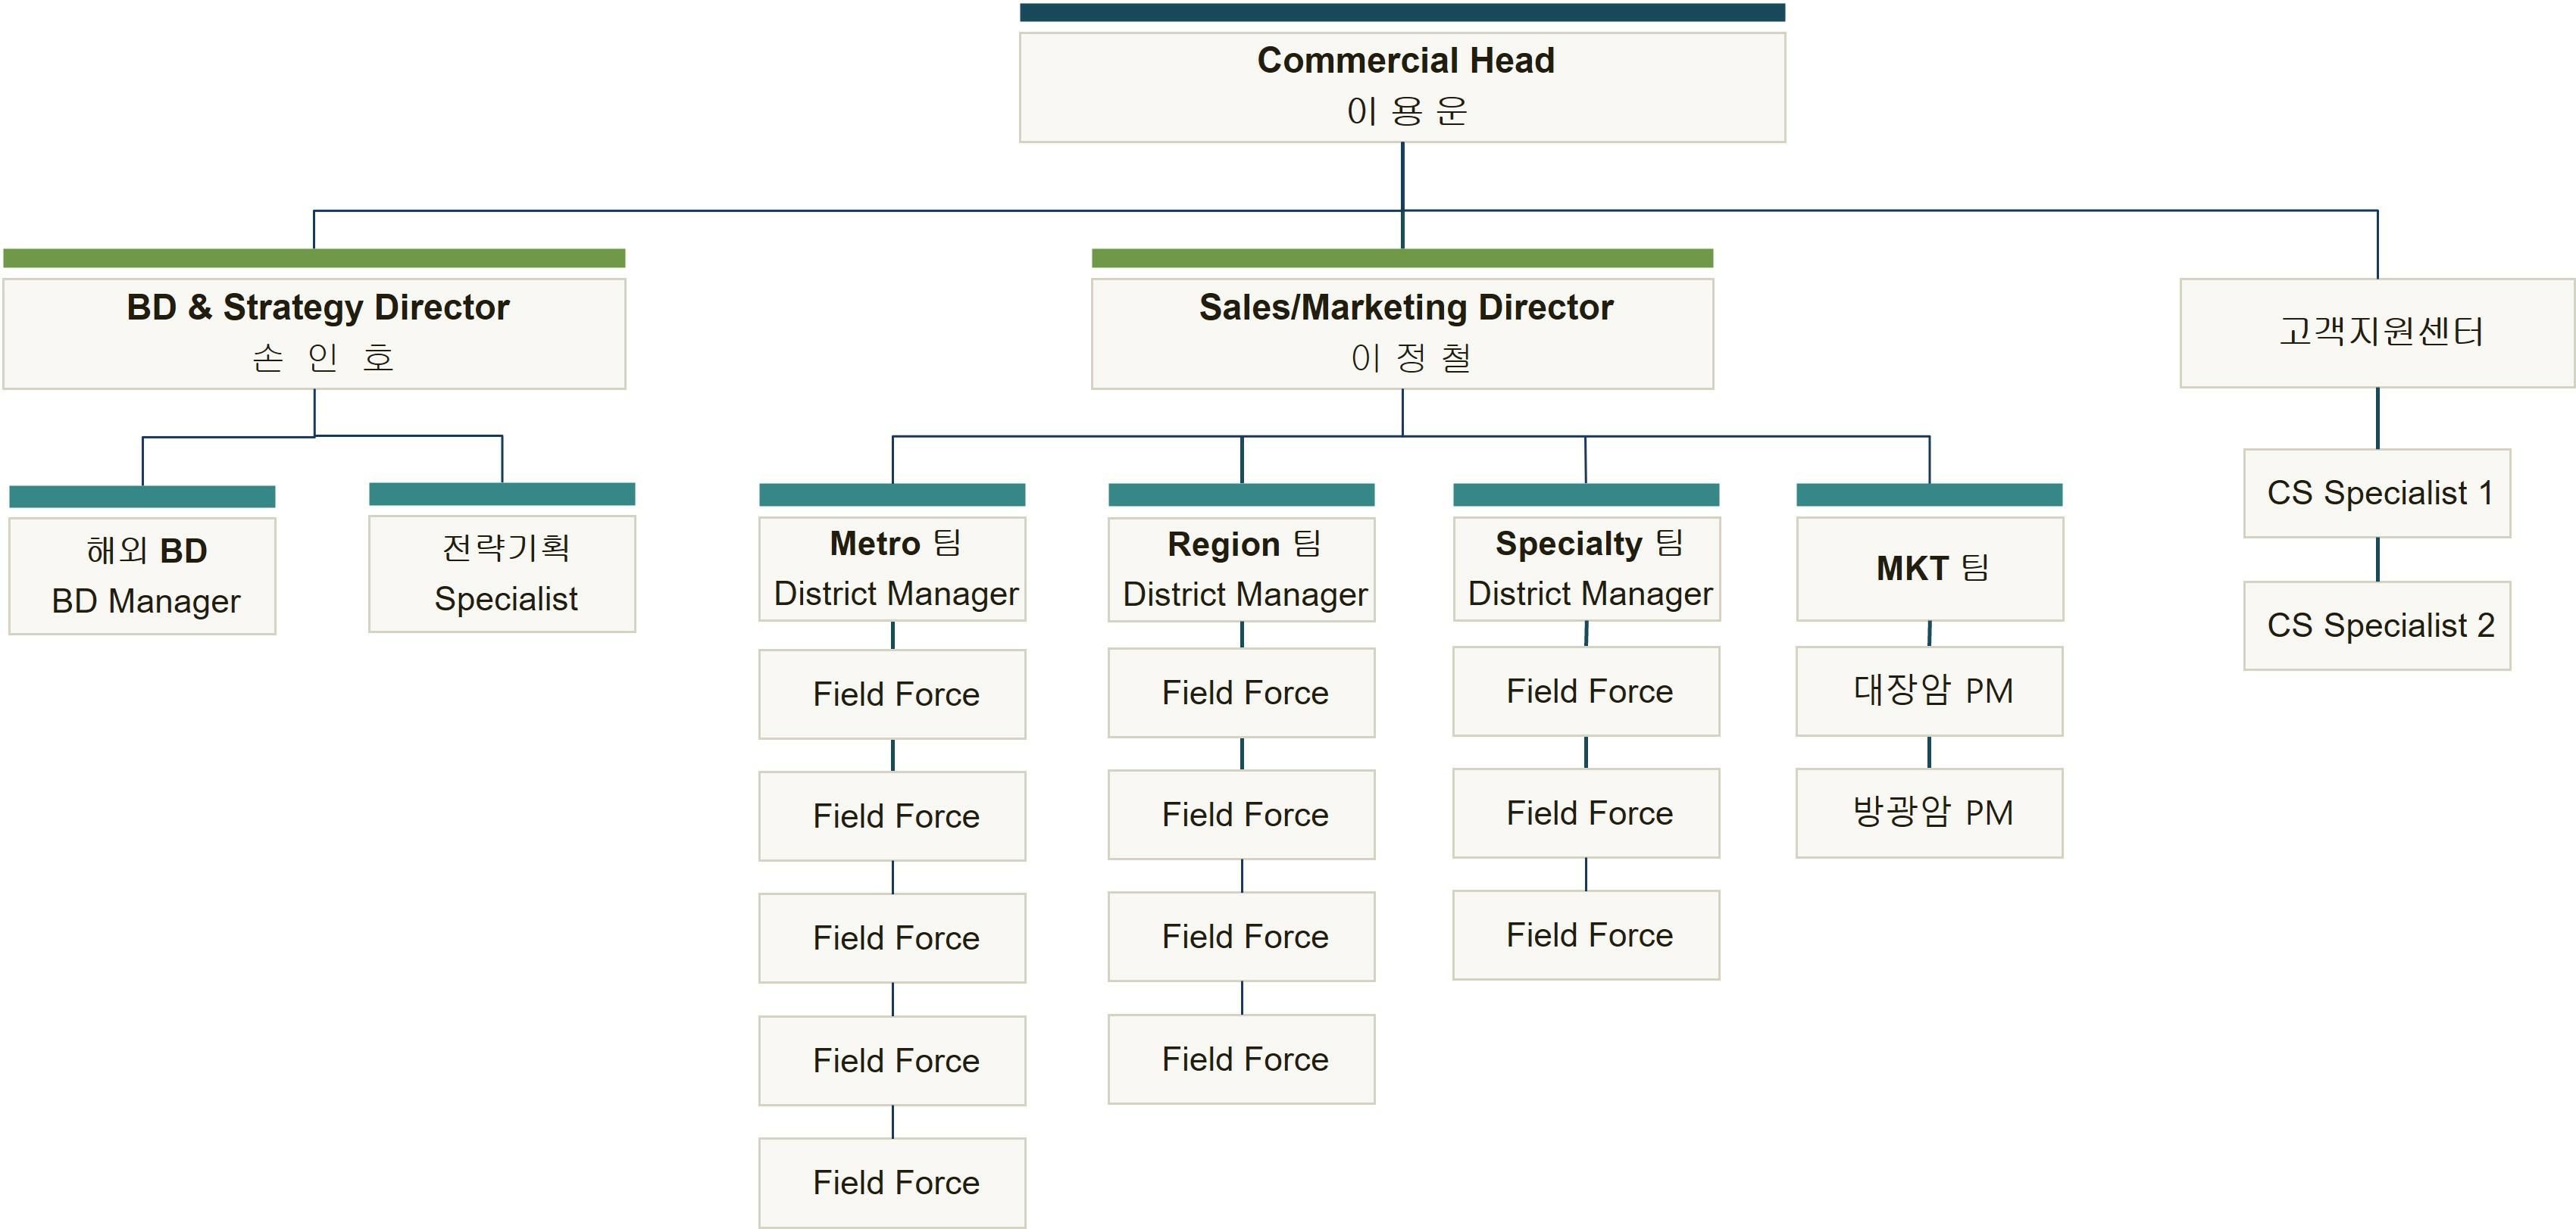Select the Metro 팀 District Manager box
This screenshot has width=2576, height=1229.
(x=892, y=569)
